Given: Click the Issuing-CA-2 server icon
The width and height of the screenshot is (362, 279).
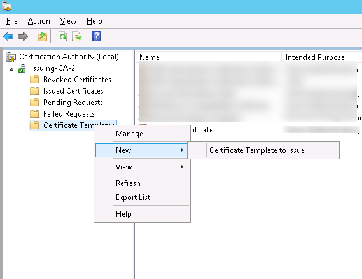Looking at the screenshot, I should [x=22, y=68].
